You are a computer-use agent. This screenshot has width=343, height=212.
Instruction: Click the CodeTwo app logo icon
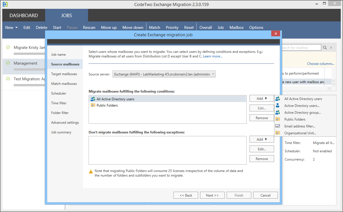pyautogui.click(x=5, y=4)
